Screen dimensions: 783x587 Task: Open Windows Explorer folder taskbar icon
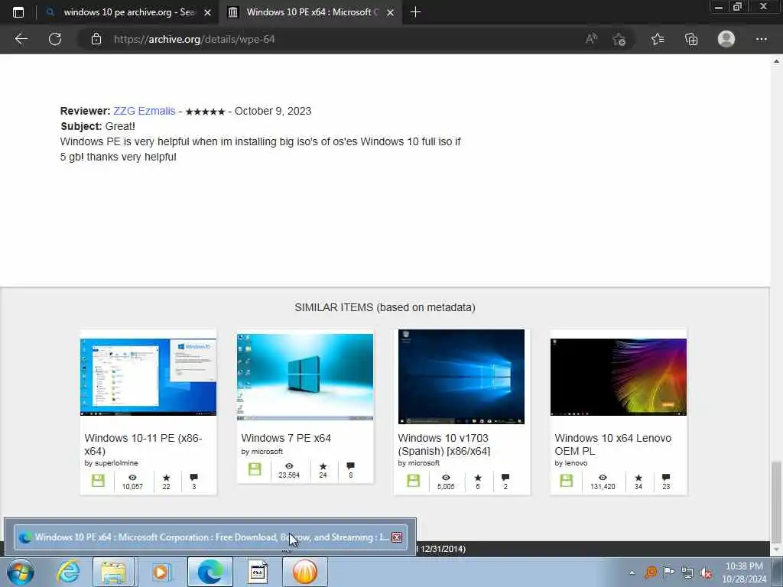click(x=113, y=572)
